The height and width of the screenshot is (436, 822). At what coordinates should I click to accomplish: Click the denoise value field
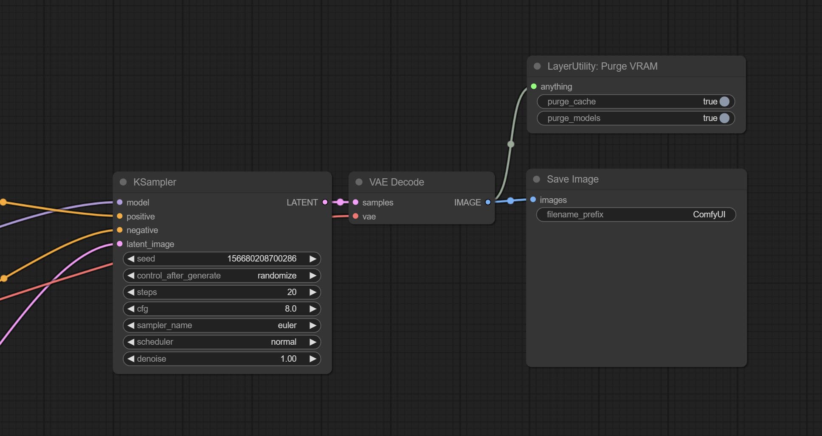[x=222, y=359]
